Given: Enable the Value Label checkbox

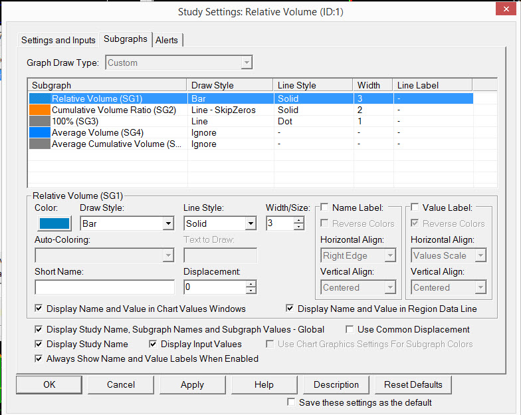Looking at the screenshot, I should click(x=415, y=208).
